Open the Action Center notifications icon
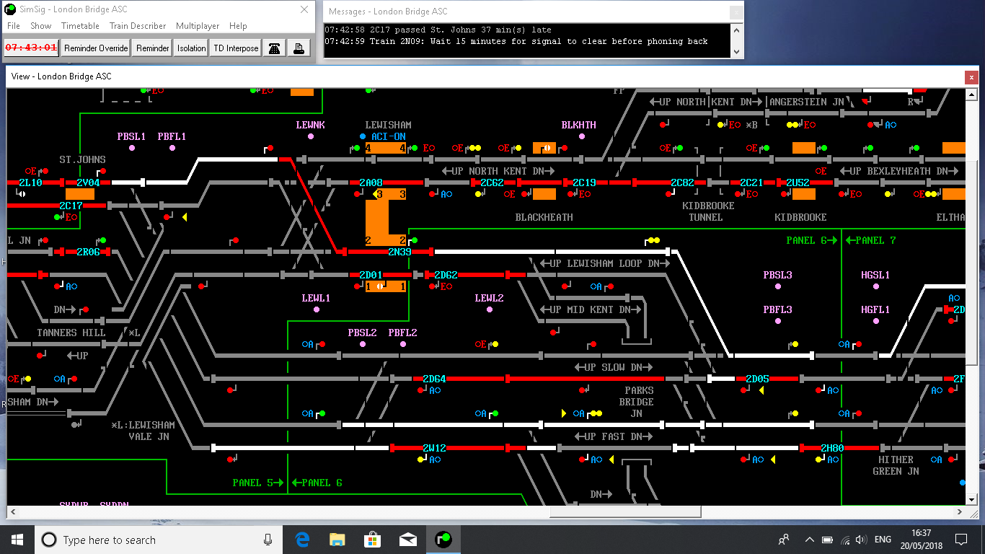Image resolution: width=985 pixels, height=554 pixels. point(960,540)
